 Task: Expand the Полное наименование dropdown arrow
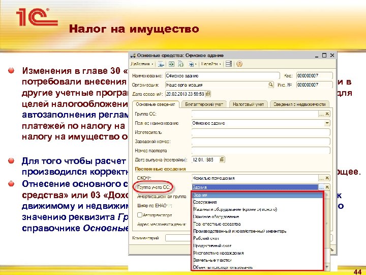click(327, 123)
